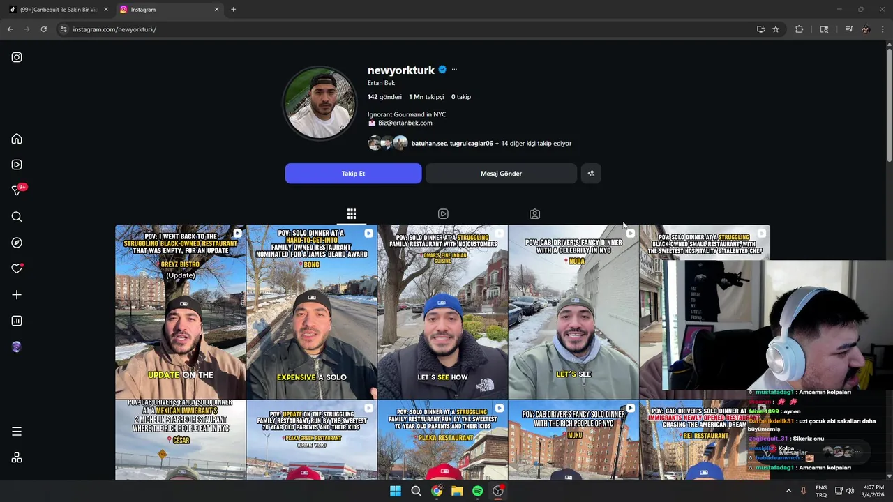Click the 142 gönderi post count
Screen dimensions: 893x502
pos(384,97)
